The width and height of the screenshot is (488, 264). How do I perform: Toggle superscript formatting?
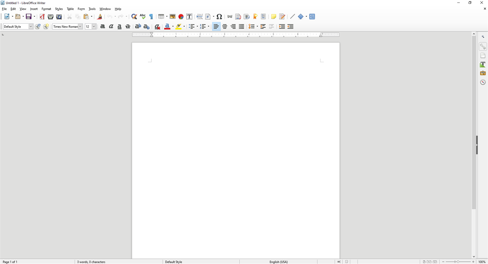(x=138, y=27)
